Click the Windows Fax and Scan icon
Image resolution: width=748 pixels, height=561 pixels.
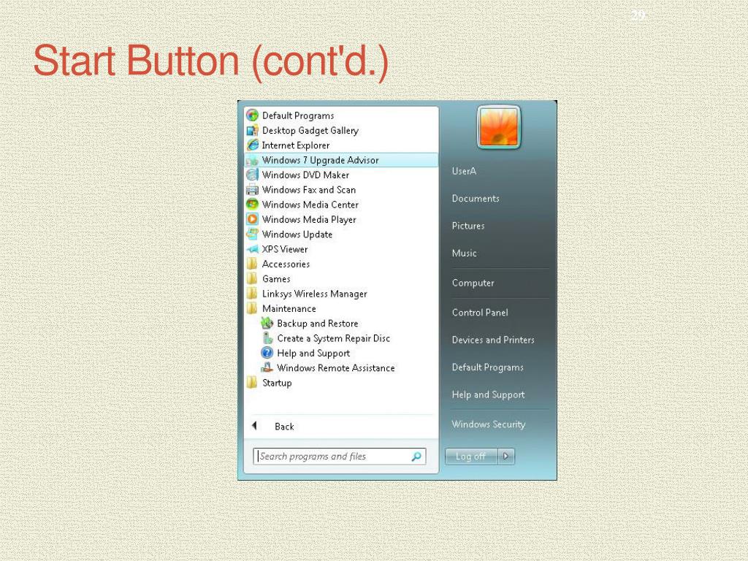click(252, 190)
